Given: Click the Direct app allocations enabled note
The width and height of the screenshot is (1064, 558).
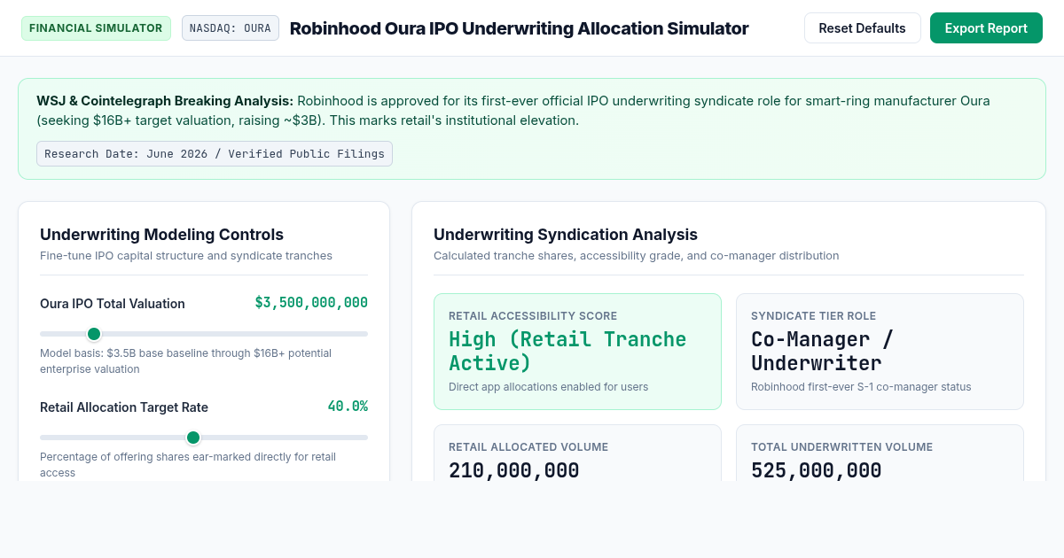Looking at the screenshot, I should [x=548, y=387].
